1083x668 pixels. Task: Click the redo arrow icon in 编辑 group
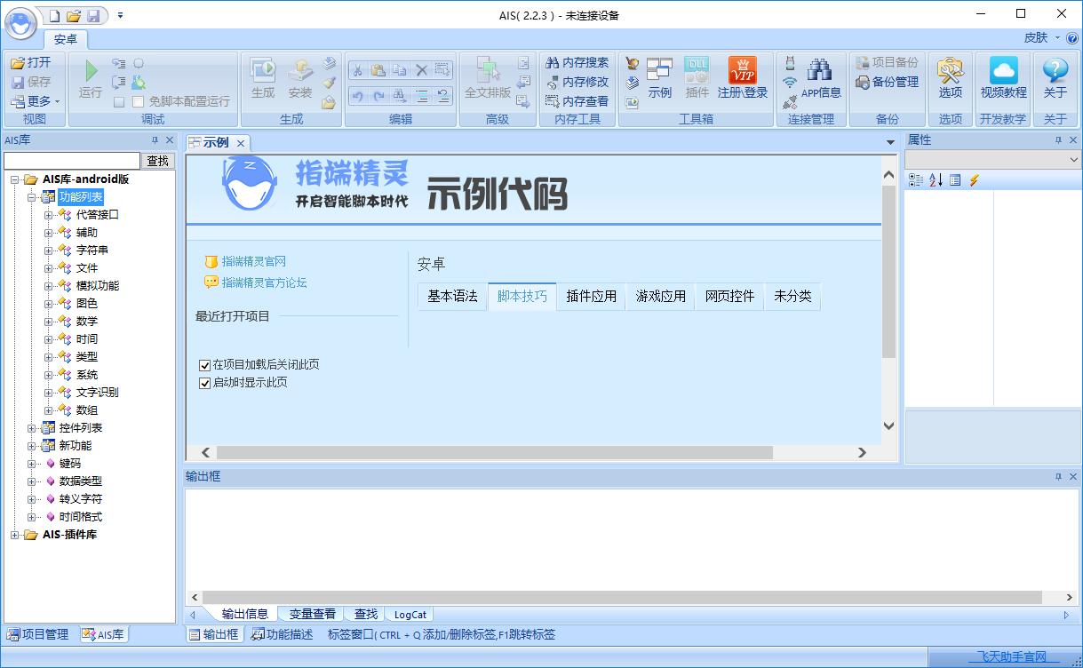click(378, 96)
